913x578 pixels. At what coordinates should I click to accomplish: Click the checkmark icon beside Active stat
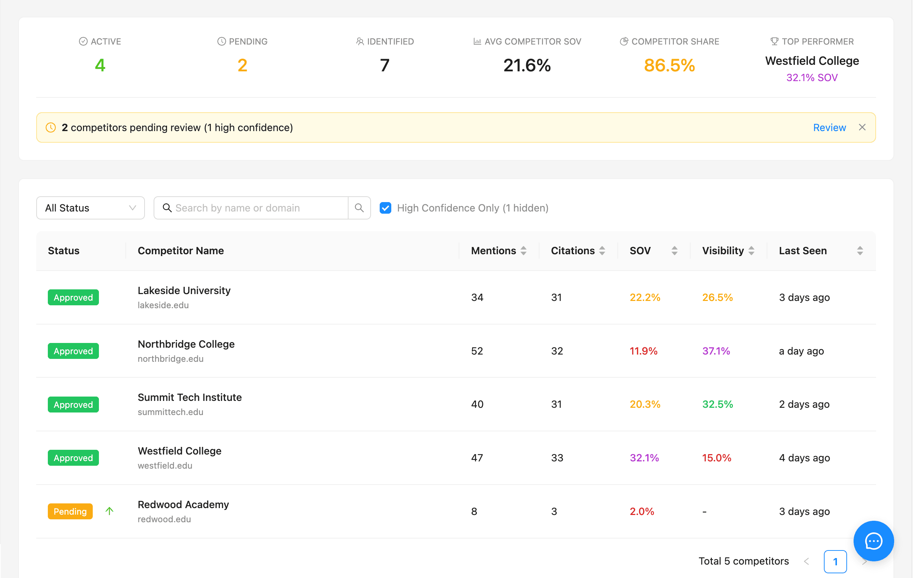[83, 41]
